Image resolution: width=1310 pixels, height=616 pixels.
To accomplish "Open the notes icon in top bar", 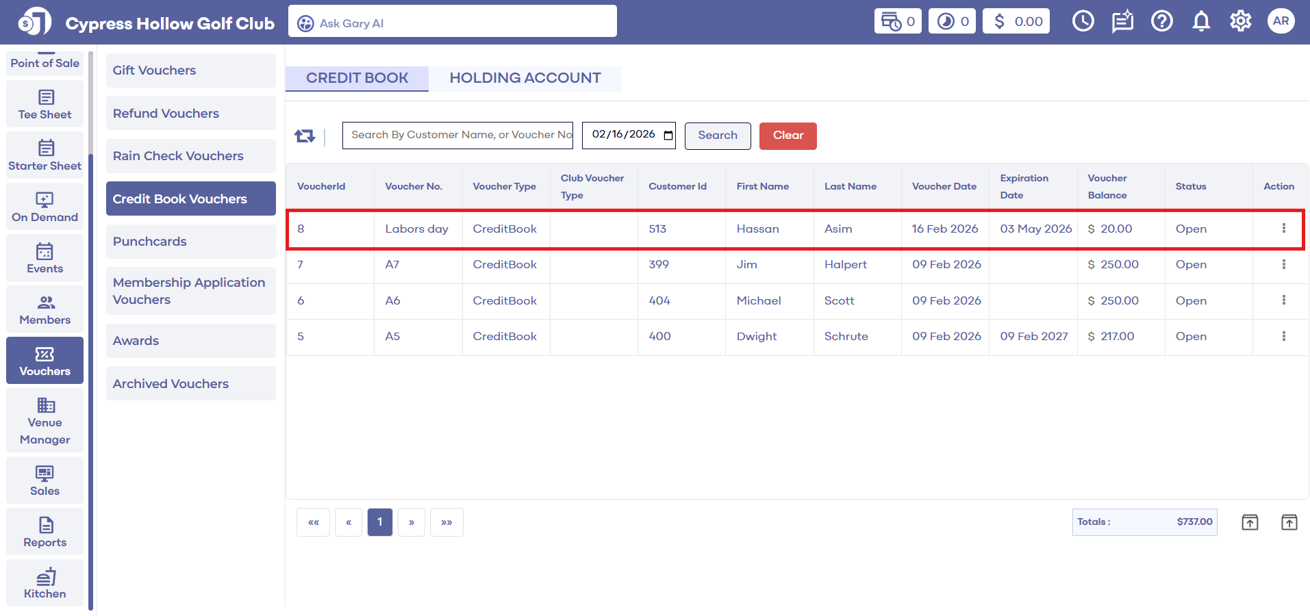I will coord(1122,22).
